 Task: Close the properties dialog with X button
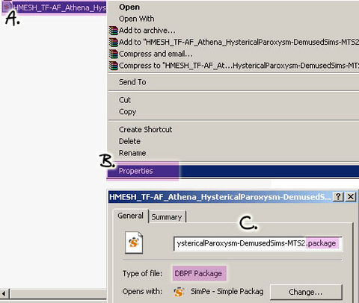[351, 196]
